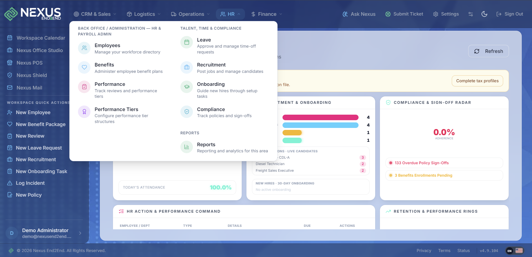Click Complete tax profiles button
The width and height of the screenshot is (532, 257).
[x=477, y=81]
